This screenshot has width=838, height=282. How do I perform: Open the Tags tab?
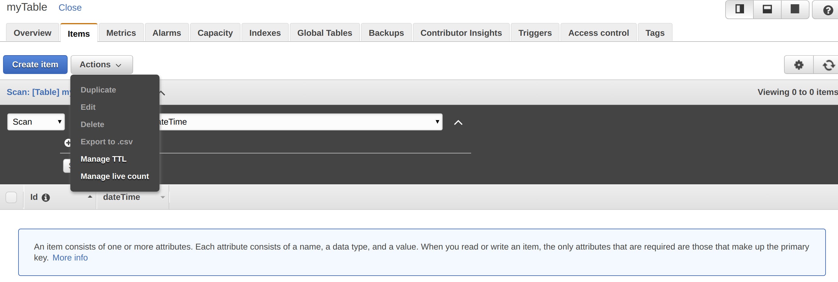655,33
